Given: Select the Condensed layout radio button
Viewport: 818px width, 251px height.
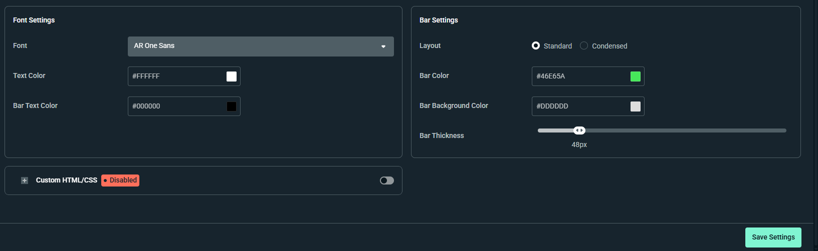Looking at the screenshot, I should pyautogui.click(x=584, y=45).
